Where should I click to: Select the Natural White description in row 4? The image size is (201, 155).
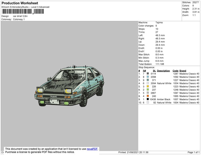pos(164,84)
